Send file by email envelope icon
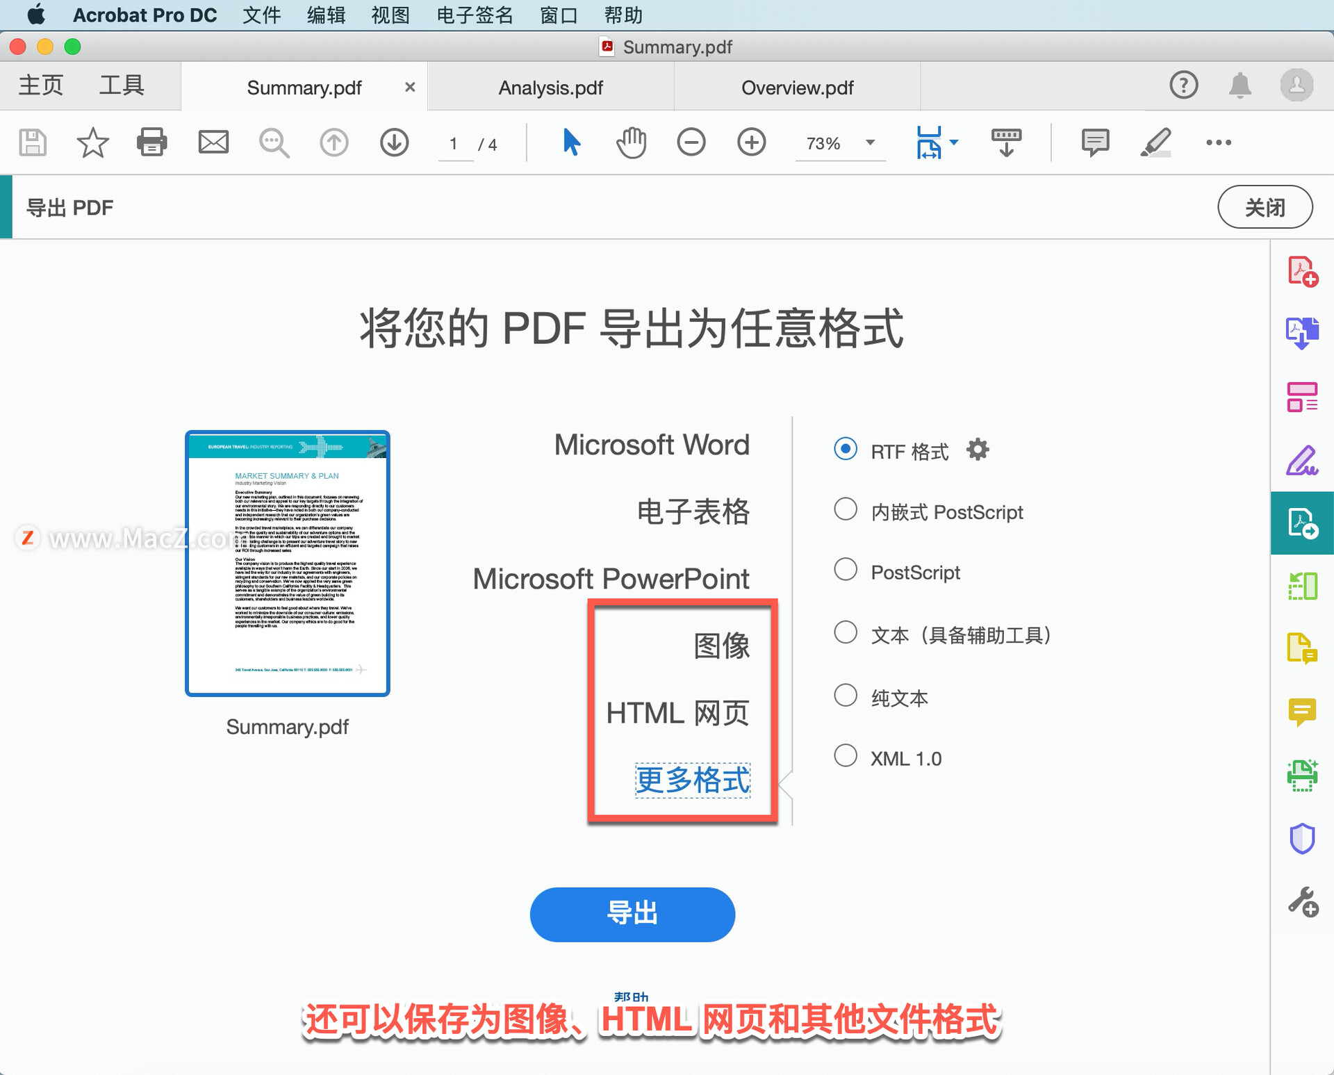Screen dimensions: 1334x1075 tap(213, 142)
